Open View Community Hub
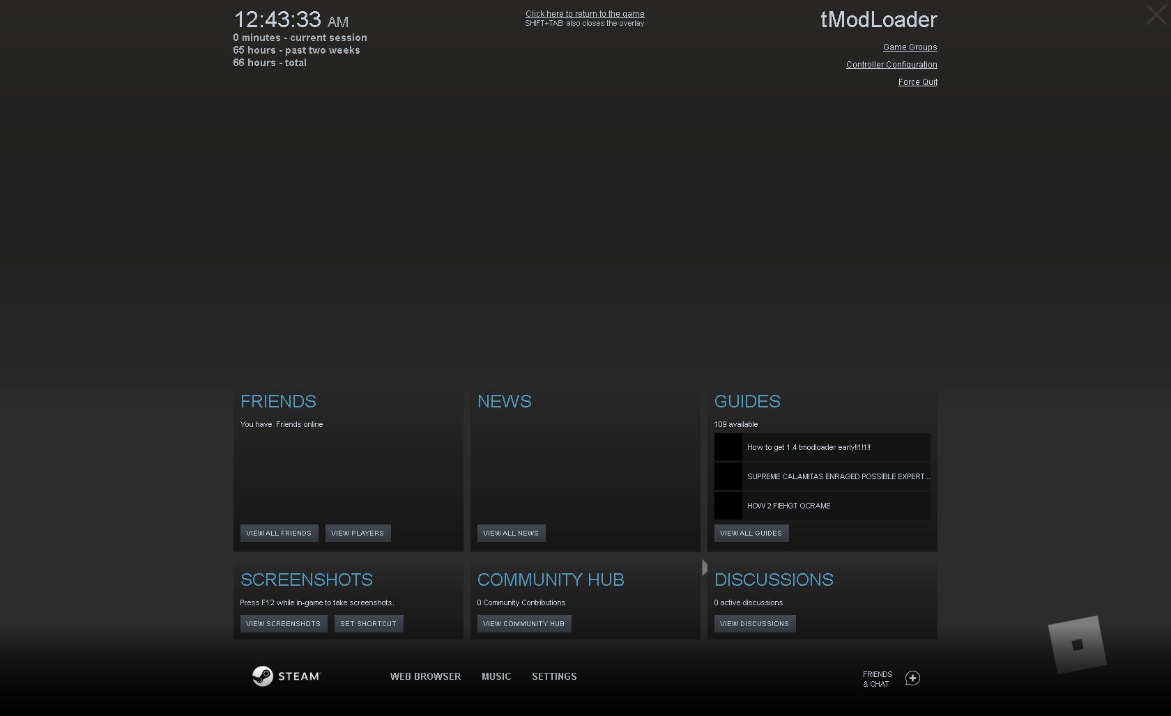This screenshot has width=1171, height=716. point(523,624)
